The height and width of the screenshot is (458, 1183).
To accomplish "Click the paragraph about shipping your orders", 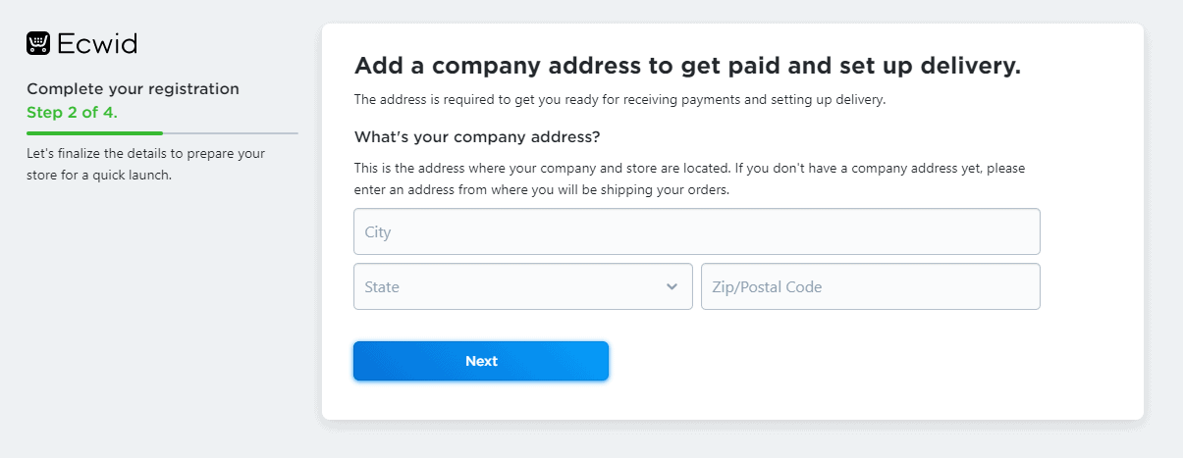I will coord(689,179).
